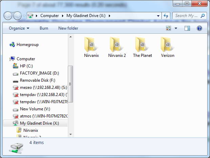This screenshot has height=158, width=210.
Task: Toggle the preview pane icon
Action: [x=187, y=28]
